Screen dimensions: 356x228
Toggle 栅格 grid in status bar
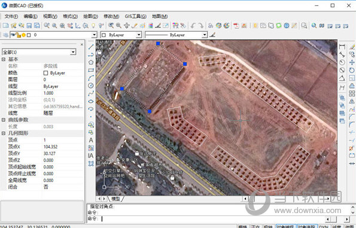[x=243, y=226]
